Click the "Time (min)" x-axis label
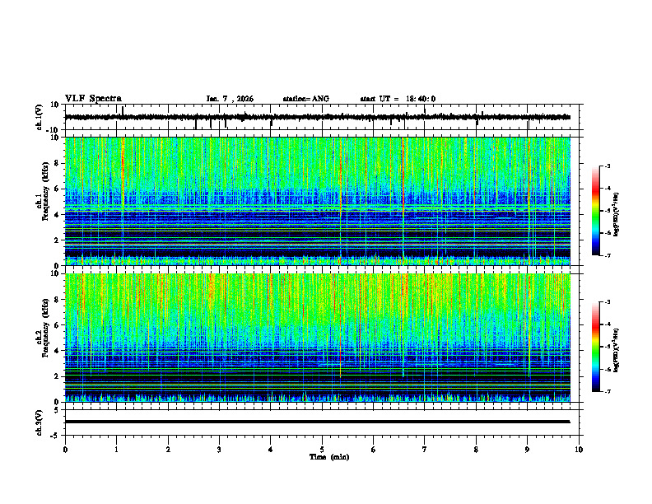 point(329,457)
